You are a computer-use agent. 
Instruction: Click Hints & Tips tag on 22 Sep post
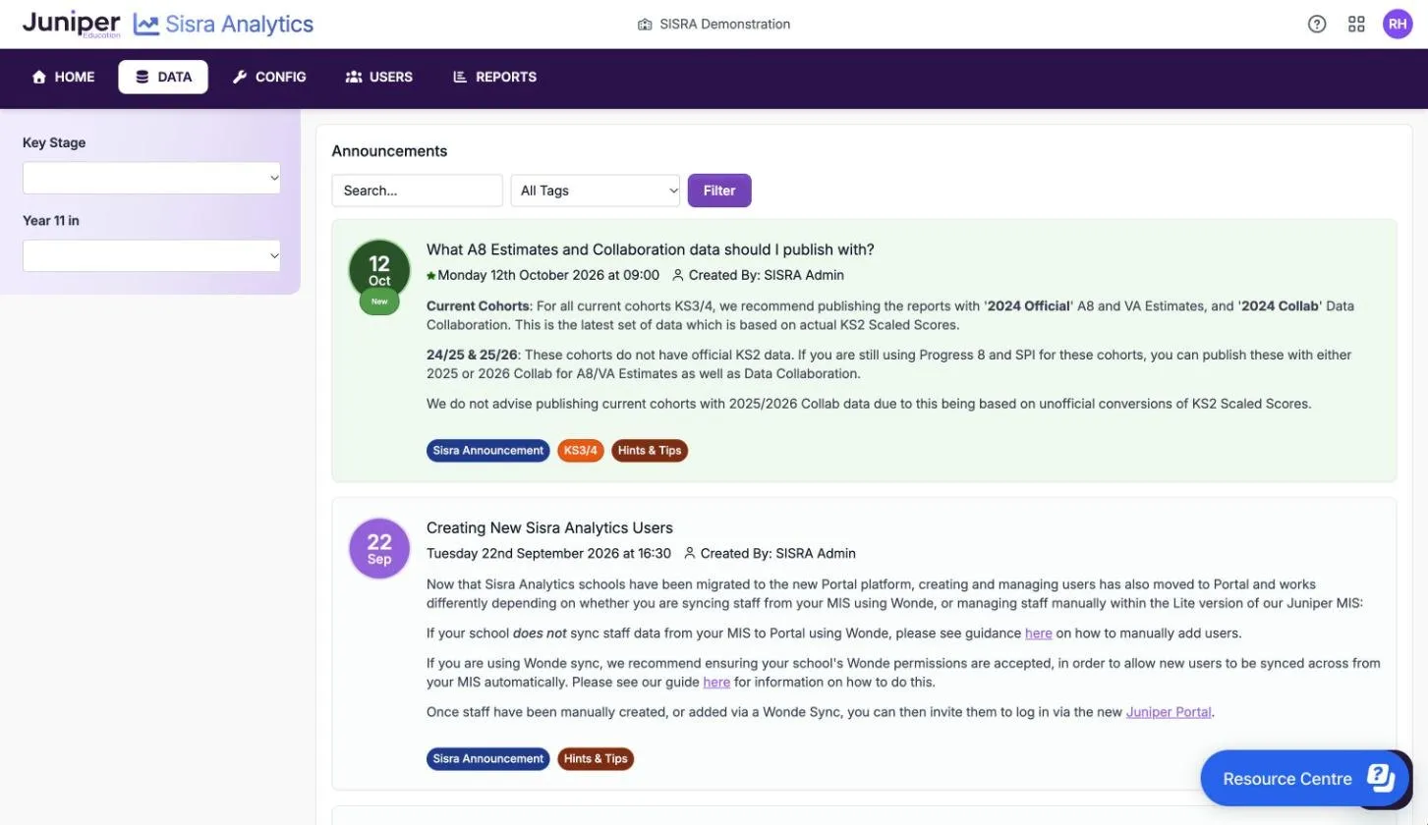tap(596, 759)
